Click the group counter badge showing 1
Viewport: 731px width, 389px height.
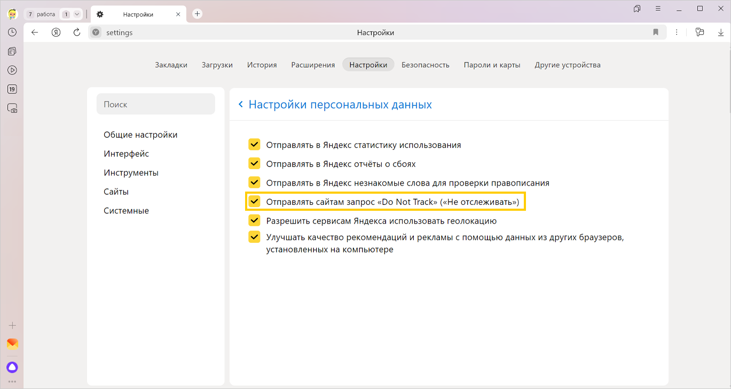tap(66, 14)
